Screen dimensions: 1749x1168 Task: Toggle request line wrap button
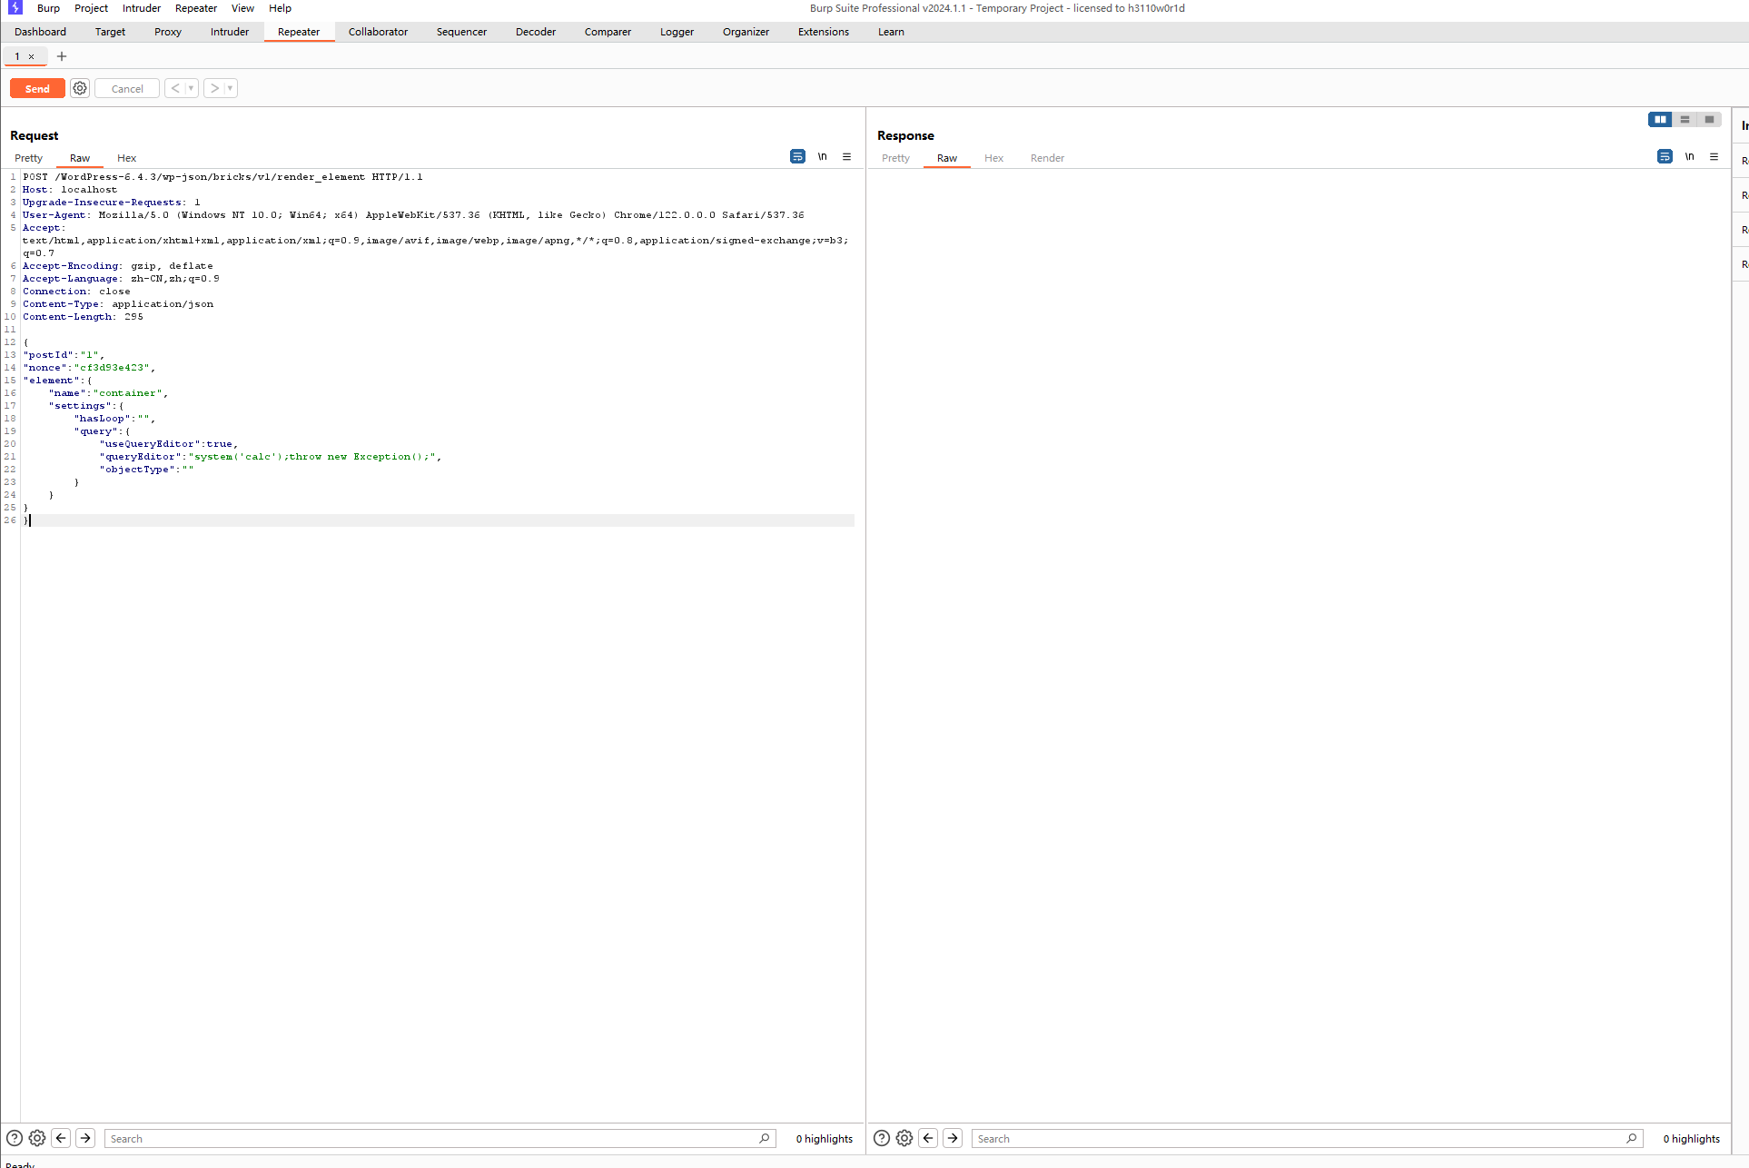(x=797, y=156)
